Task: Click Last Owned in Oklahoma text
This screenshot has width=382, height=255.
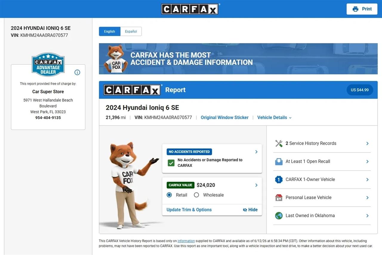Action: point(310,216)
